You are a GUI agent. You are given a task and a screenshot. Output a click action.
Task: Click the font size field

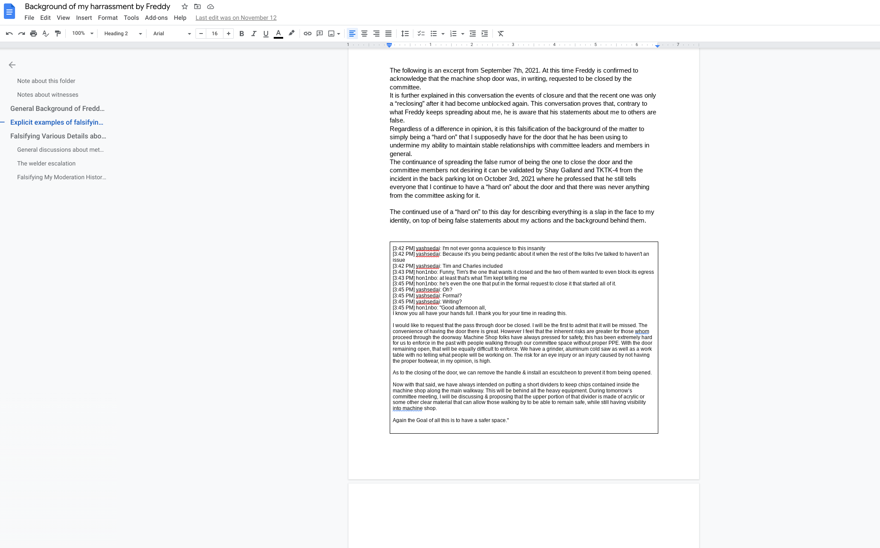(214, 34)
